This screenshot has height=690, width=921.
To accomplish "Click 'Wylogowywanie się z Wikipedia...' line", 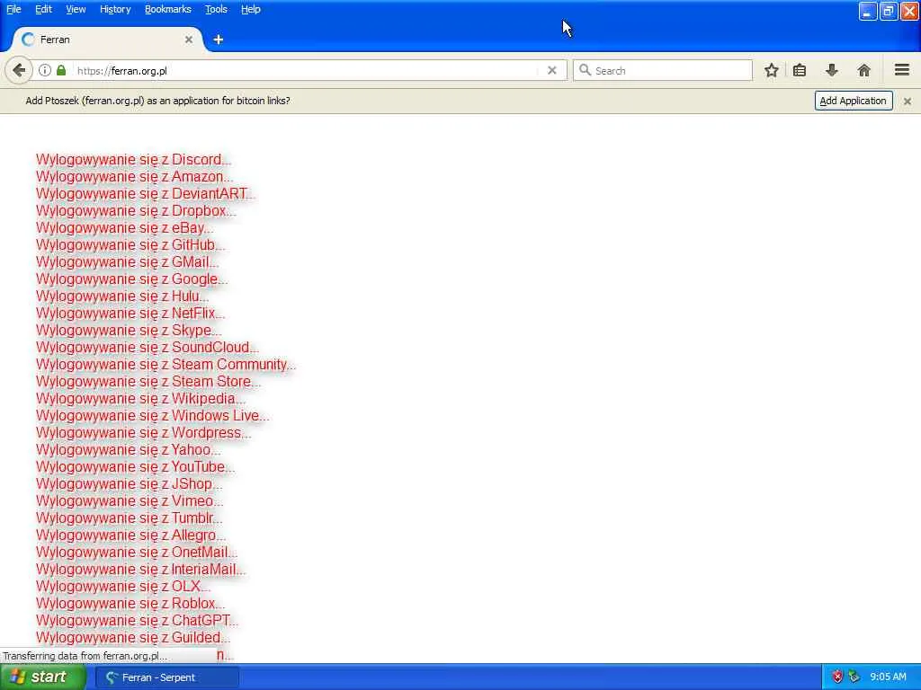I will click(x=141, y=398).
